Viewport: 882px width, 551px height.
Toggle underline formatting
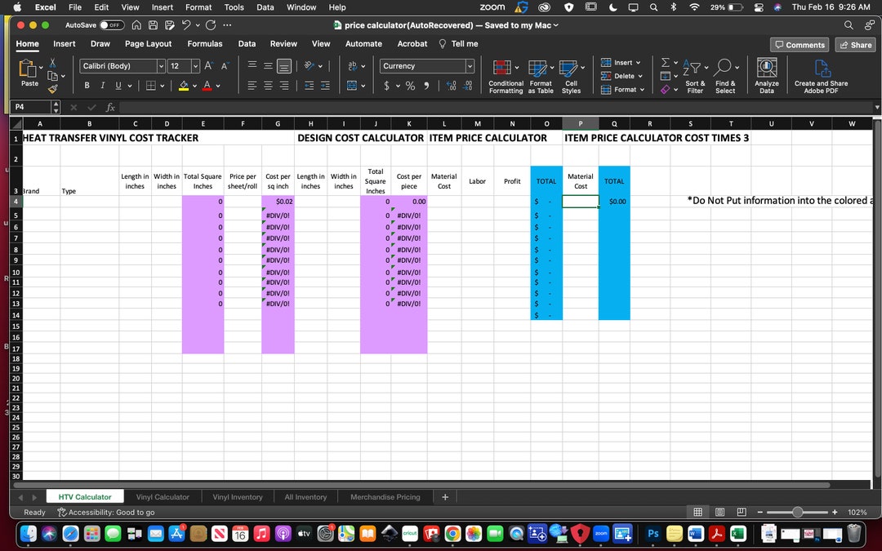(118, 85)
